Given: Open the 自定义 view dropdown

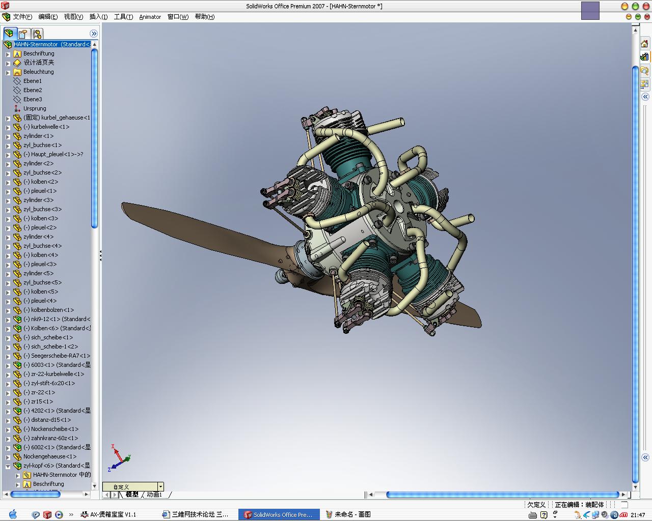Looking at the screenshot, I should pyautogui.click(x=161, y=487).
